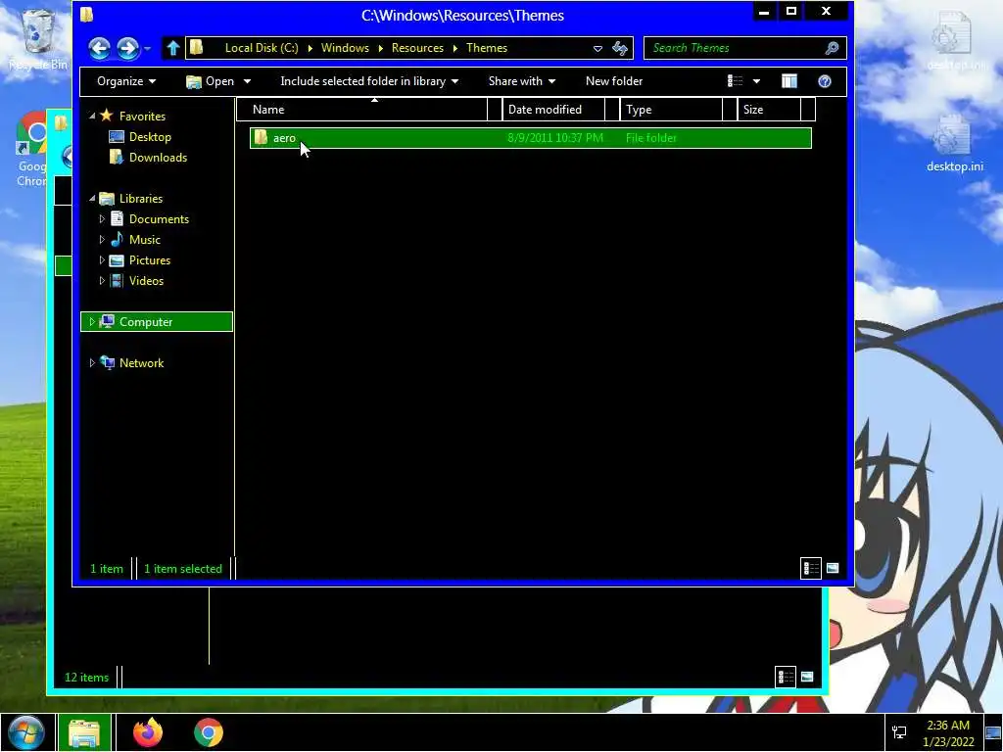Launch Google Chrome from the taskbar
Viewport: 1003px width, 752px height.
(x=209, y=732)
